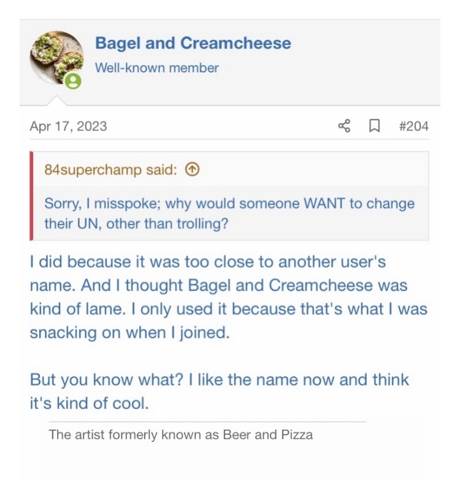The image size is (460, 480).
Task: Bookmark this post with the bookmark icon
Action: (374, 127)
